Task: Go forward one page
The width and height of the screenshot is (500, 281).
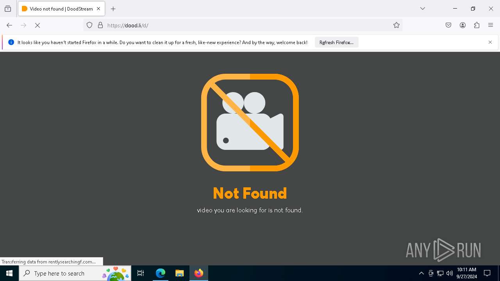Action: [23, 25]
